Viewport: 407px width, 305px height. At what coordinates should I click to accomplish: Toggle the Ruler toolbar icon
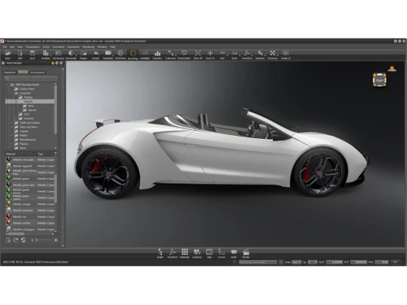pyautogui.click(x=234, y=53)
